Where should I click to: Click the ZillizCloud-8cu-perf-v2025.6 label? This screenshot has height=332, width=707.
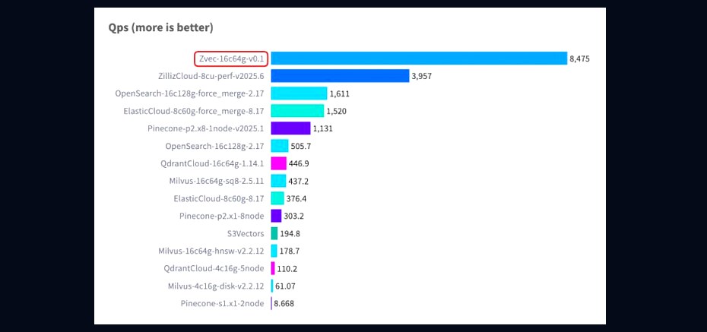tap(210, 76)
